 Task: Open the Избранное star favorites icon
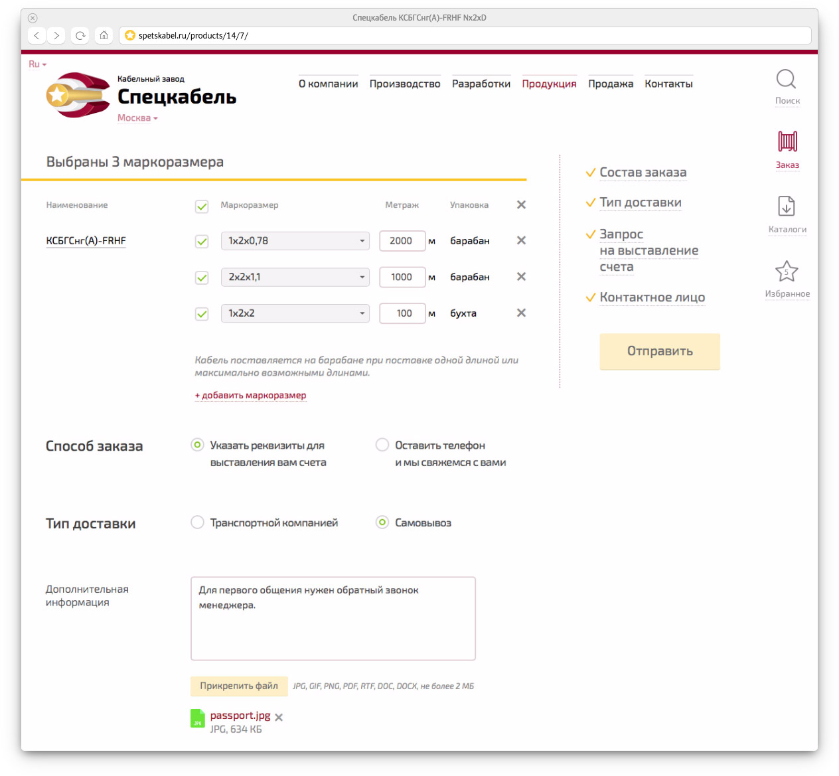(787, 272)
